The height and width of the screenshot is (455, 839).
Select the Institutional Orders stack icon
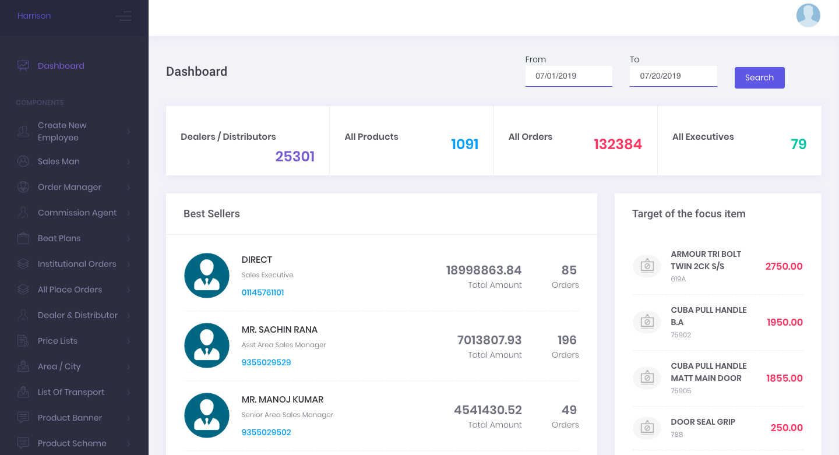pyautogui.click(x=23, y=264)
